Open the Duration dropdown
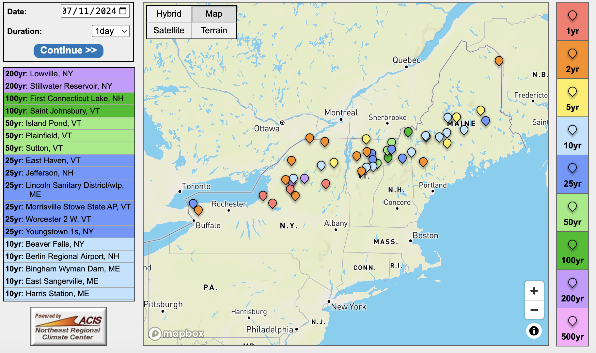Viewport: 596px width, 353px height. 111,31
